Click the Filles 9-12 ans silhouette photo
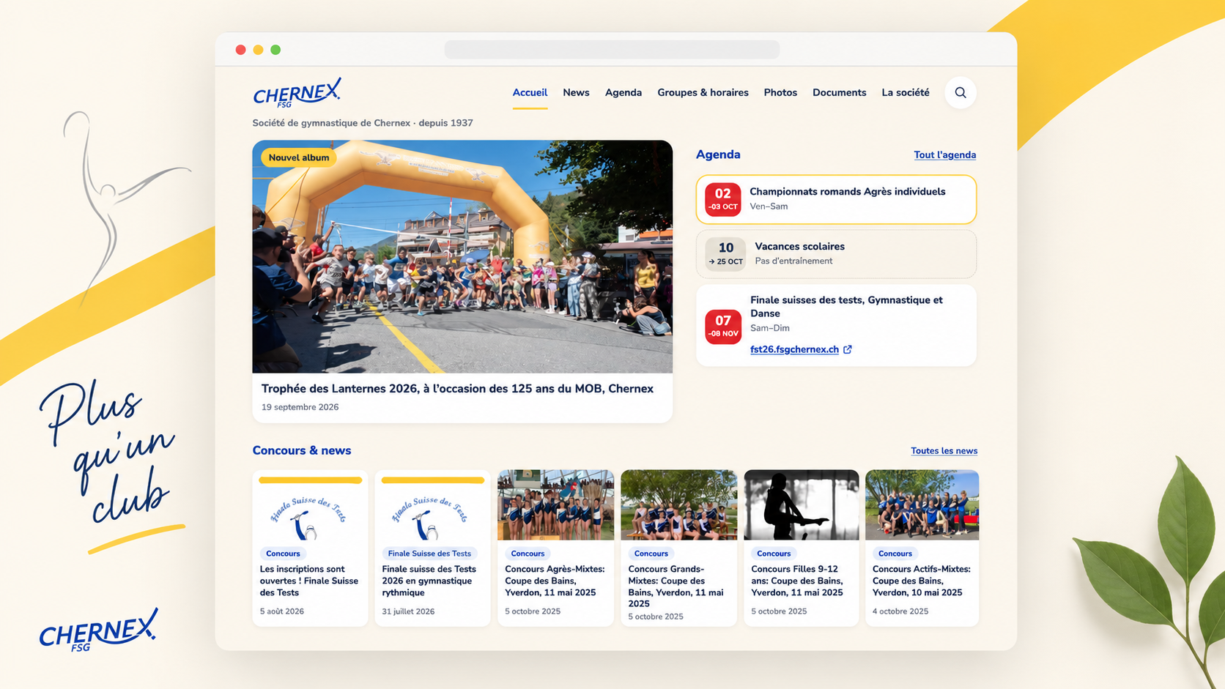Screen dimensions: 1225x689 tap(802, 505)
